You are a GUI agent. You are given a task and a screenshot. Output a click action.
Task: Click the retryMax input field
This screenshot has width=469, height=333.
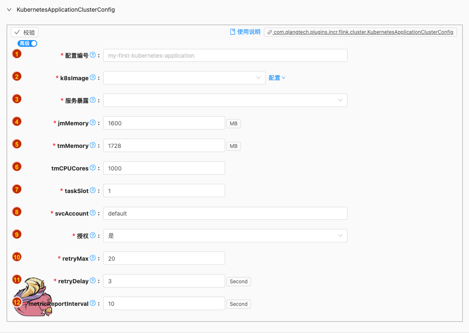[164, 259]
